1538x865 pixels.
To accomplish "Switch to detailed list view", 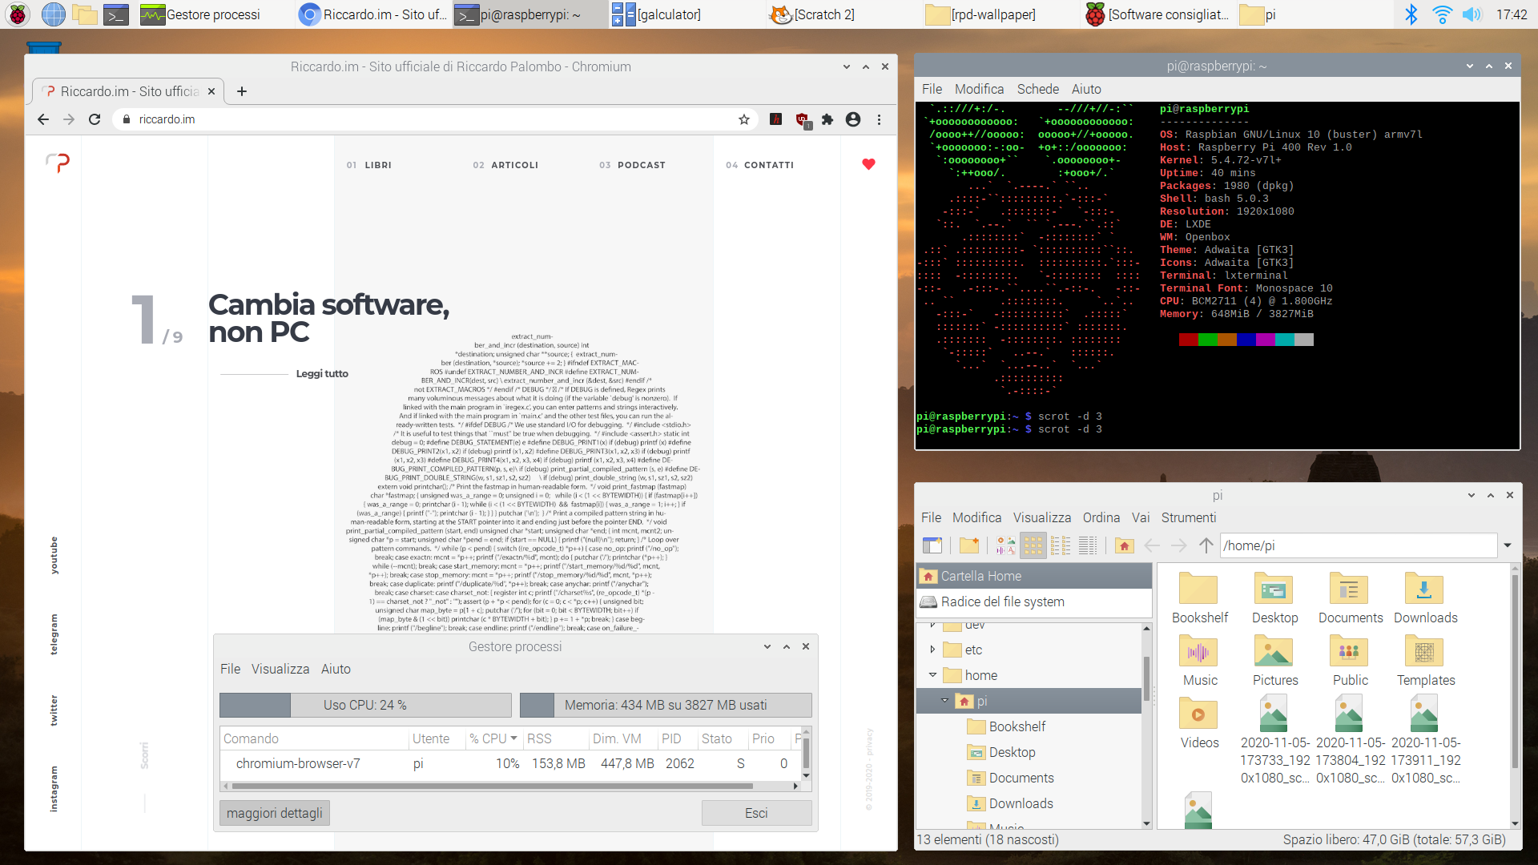I will pos(1088,546).
